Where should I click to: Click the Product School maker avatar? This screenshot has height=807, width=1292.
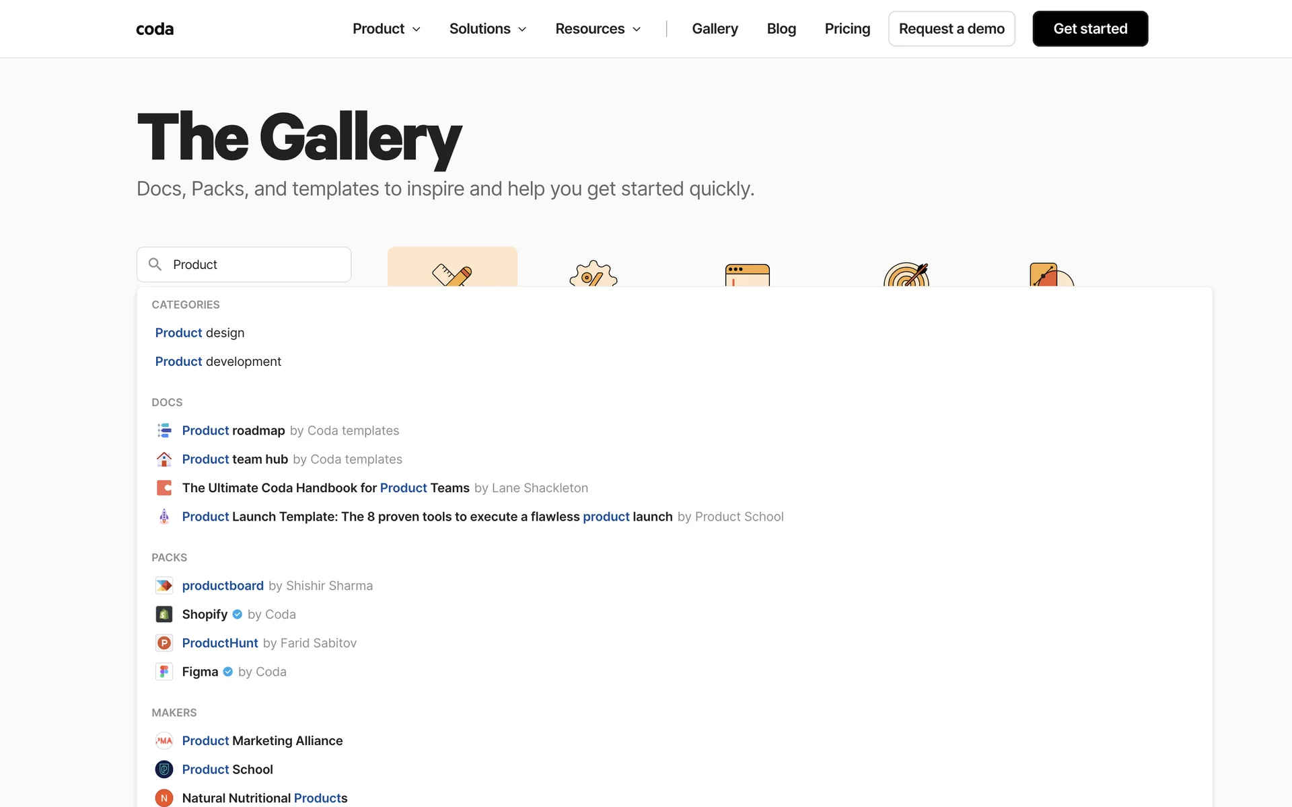coord(164,769)
